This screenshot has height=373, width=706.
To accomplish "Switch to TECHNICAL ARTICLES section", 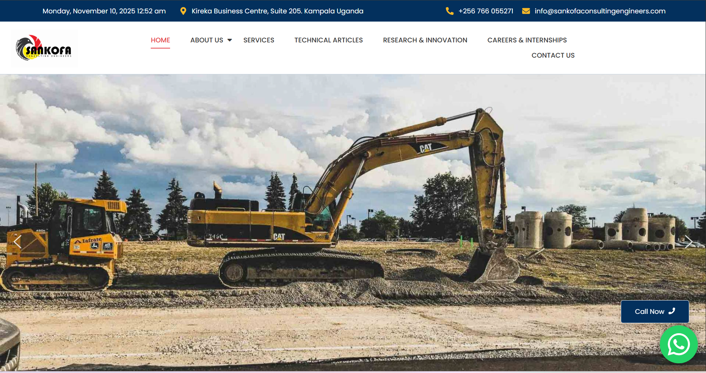I will (x=328, y=40).
